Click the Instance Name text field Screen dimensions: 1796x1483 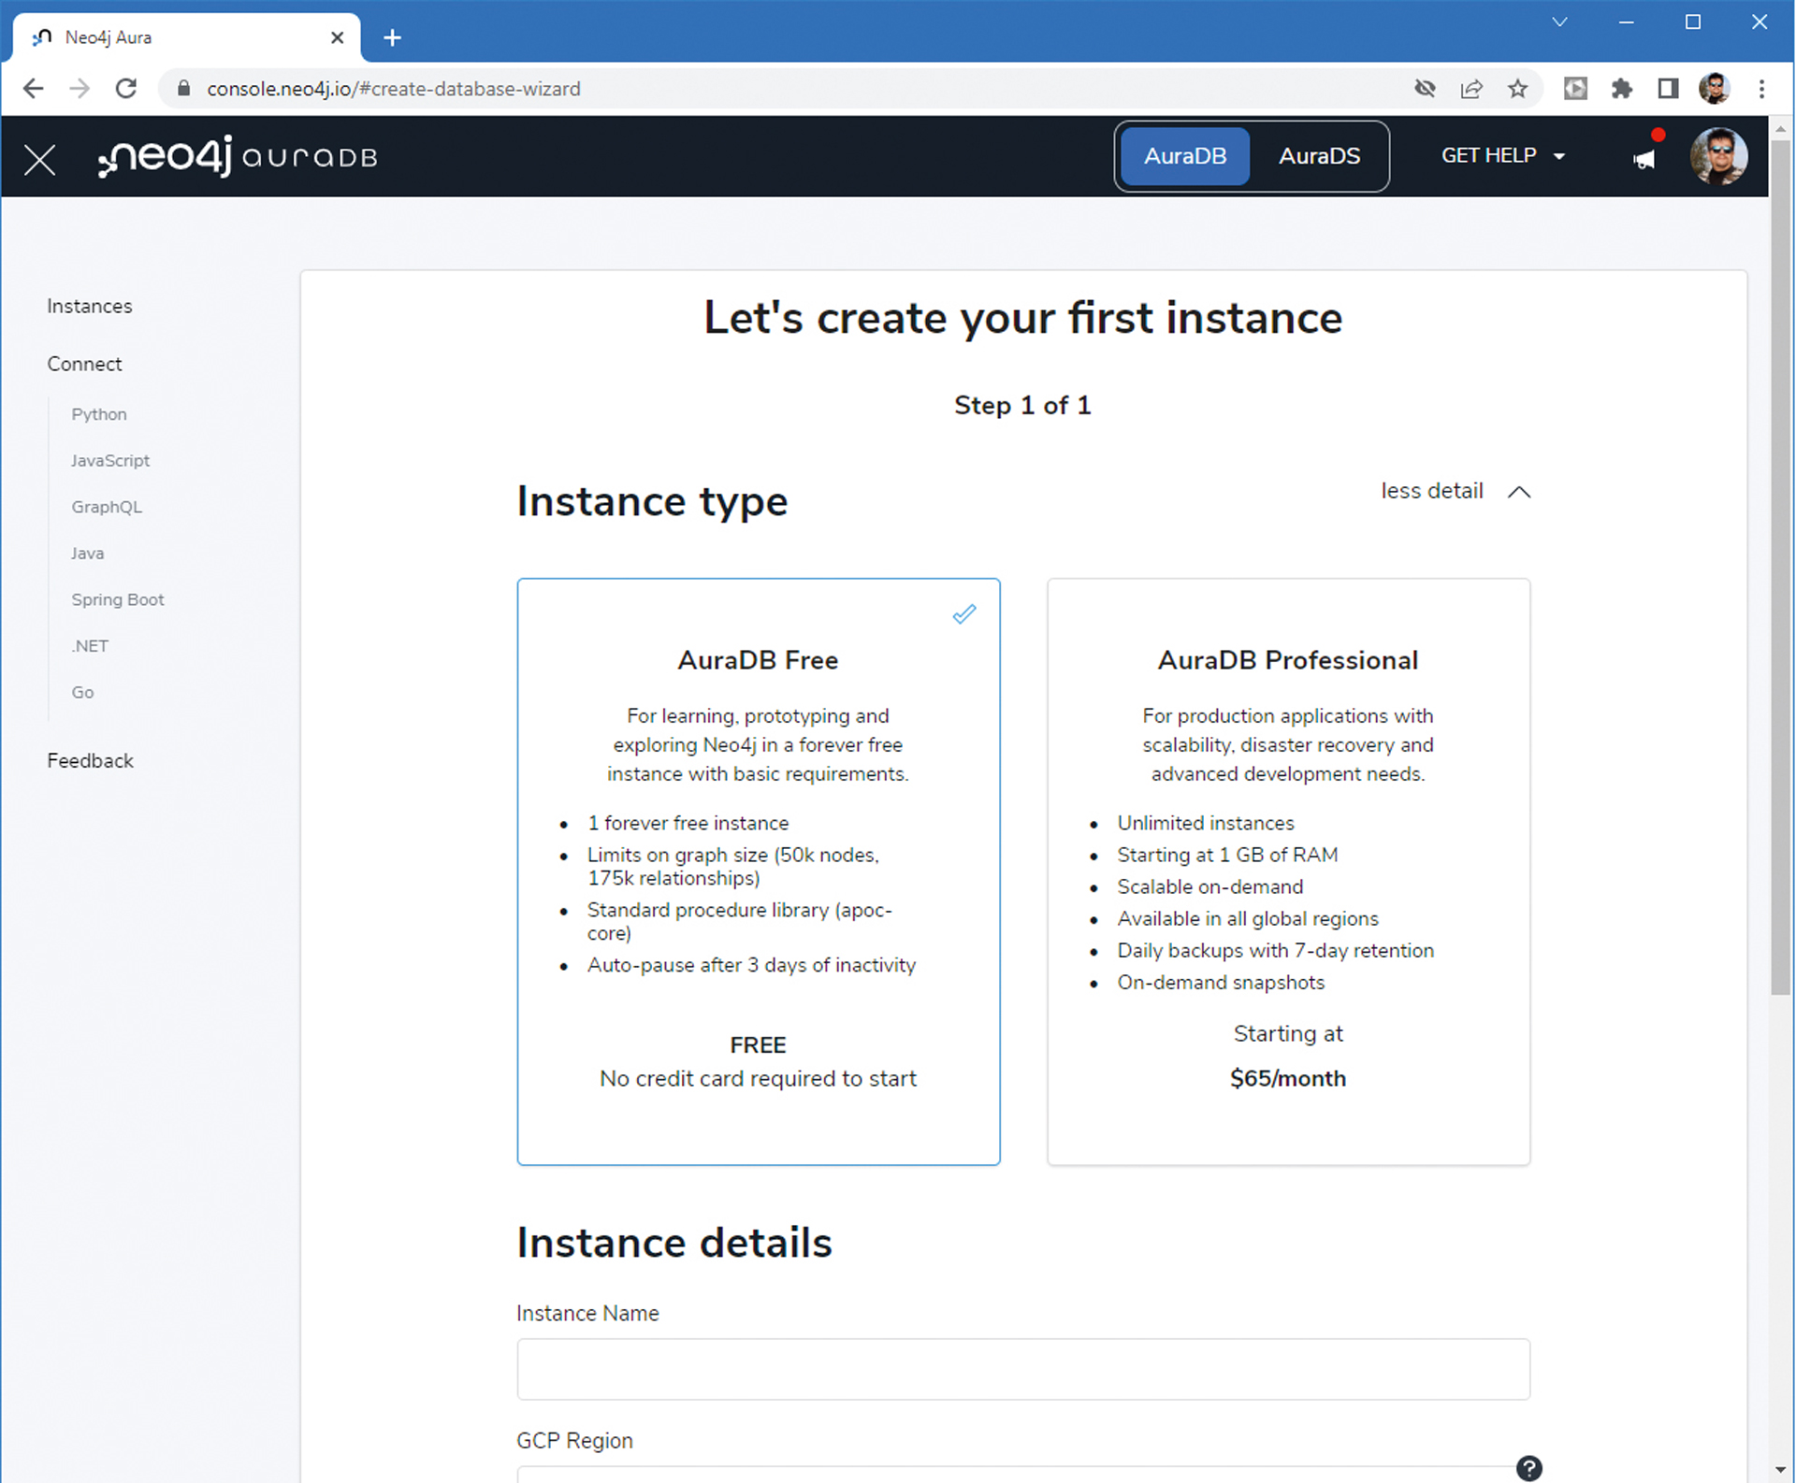point(1022,1369)
